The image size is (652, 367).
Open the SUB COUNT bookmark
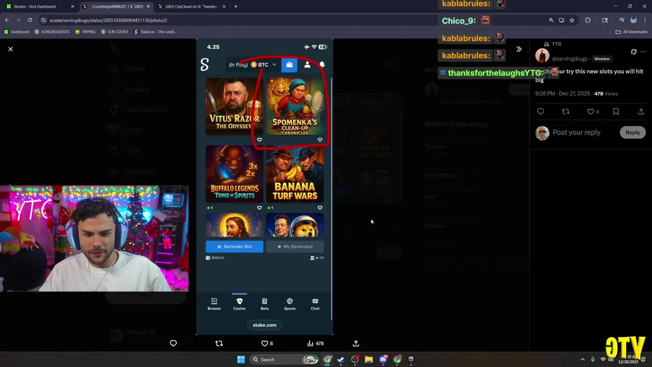point(115,32)
